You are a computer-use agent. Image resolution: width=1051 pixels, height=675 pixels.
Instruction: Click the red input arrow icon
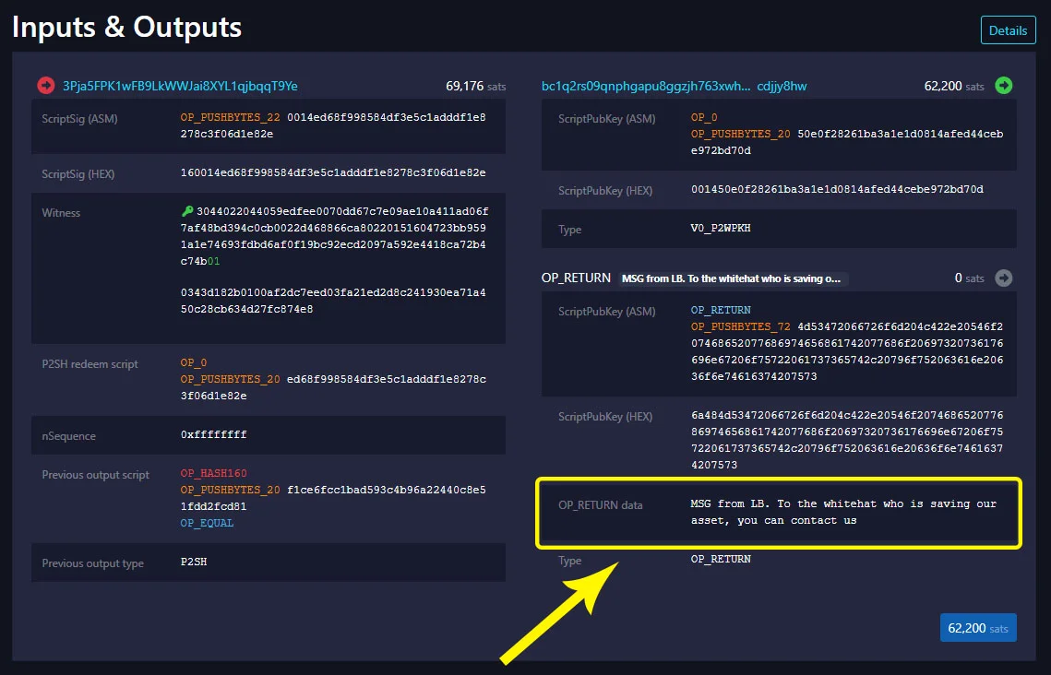pos(45,86)
